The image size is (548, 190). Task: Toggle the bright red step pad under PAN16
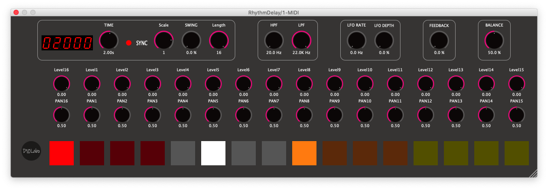62,153
